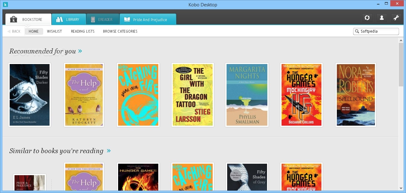Go Back to the previous page
This screenshot has width=406, height=193.
[x=14, y=31]
